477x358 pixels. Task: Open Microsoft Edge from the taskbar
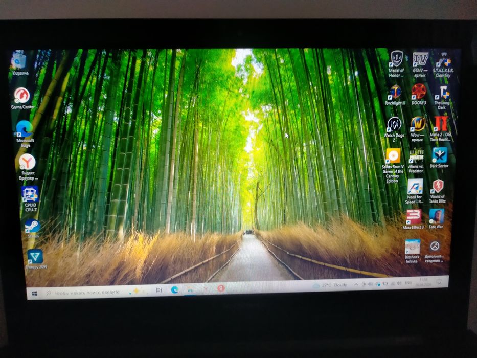tap(175, 290)
